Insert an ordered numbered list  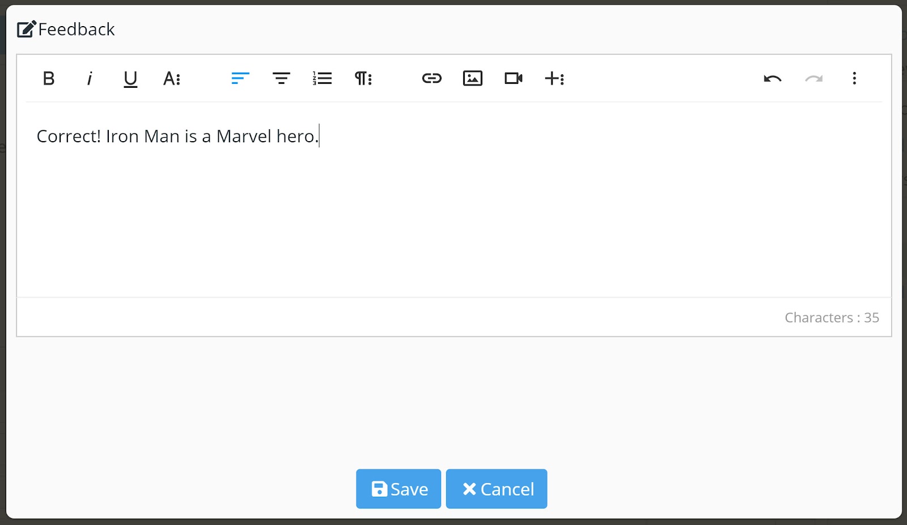(322, 78)
